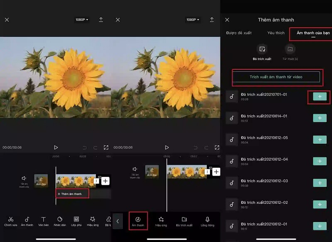Open the Nhãn dán sticker tool
Screen dimensions: 332x242
tap(59, 219)
